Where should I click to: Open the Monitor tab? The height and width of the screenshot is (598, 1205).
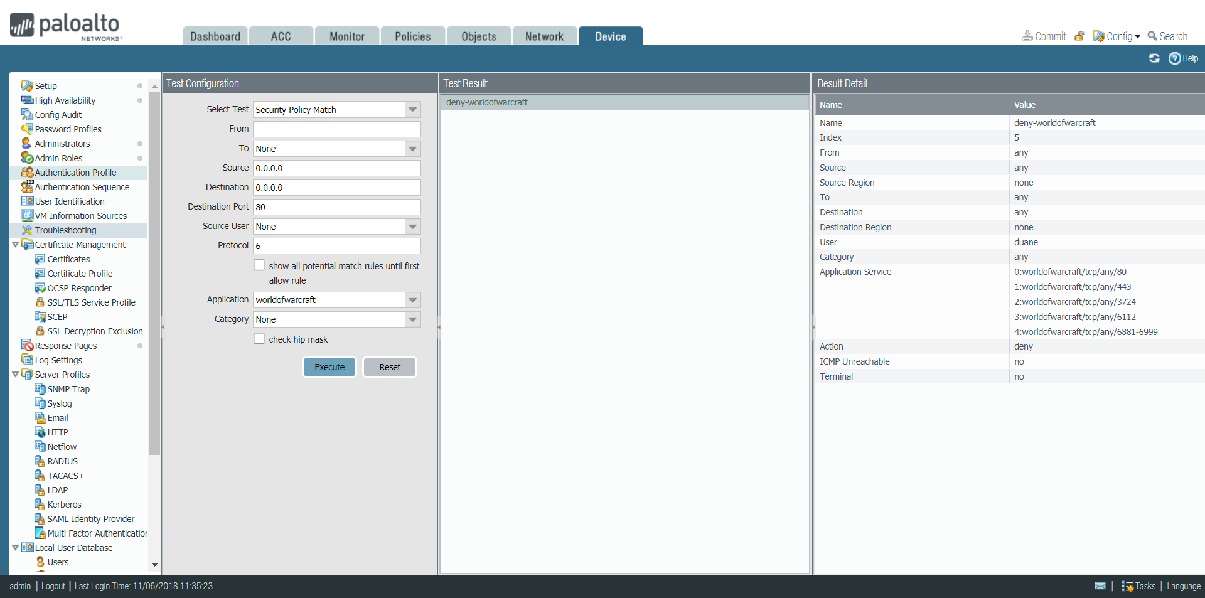[347, 36]
